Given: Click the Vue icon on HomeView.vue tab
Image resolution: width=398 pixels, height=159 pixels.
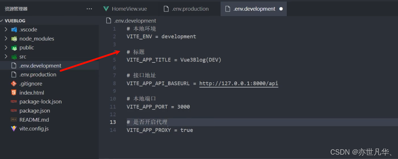Looking at the screenshot, I should 106,9.
